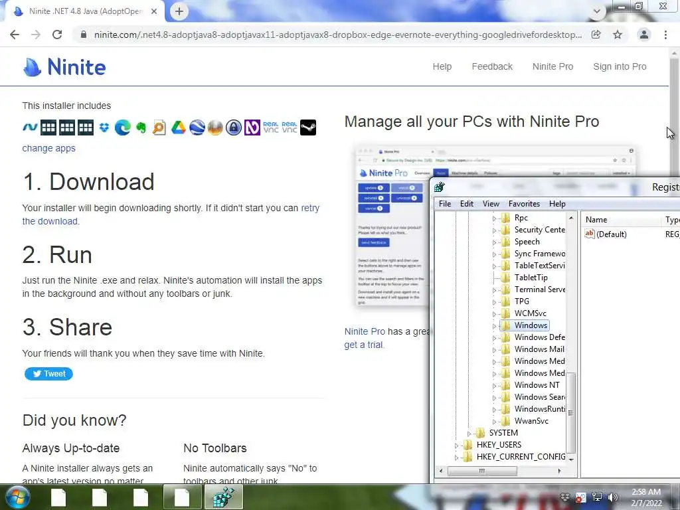Expand the HKEY_USERS hive
This screenshot has width=680, height=510.
456,446
